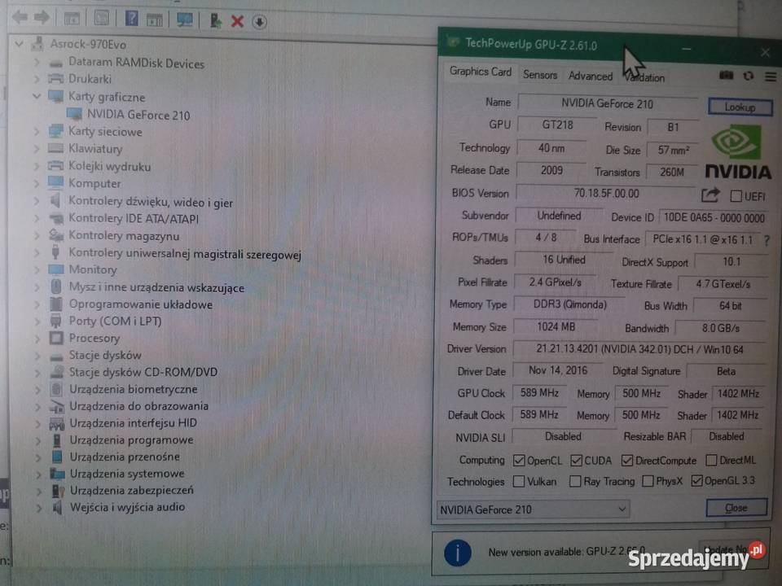Click the Porty (COM i LPT) port icon
Viewport: 782px width, 586px height.
coord(56,321)
